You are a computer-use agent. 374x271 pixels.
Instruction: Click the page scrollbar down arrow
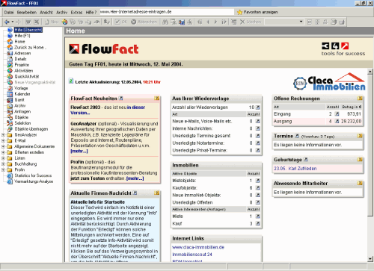pos(370,259)
